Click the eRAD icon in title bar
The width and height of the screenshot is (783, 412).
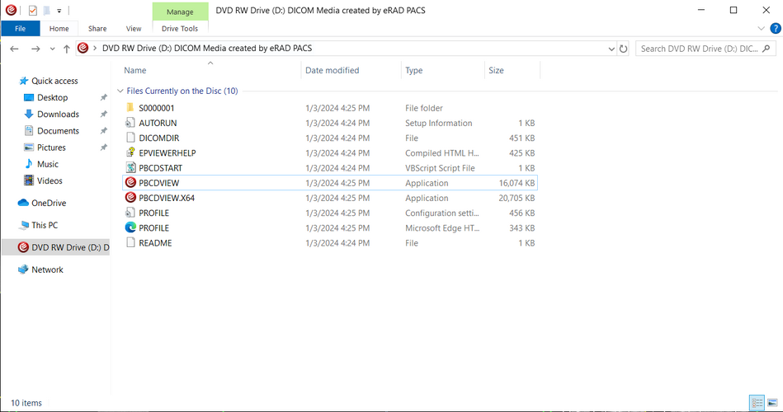click(x=11, y=10)
